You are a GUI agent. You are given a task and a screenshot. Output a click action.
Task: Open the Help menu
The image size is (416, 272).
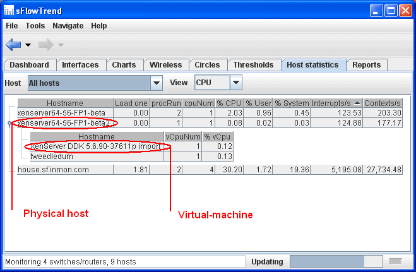pos(99,26)
